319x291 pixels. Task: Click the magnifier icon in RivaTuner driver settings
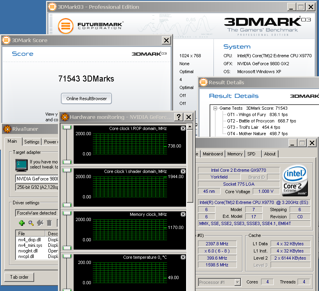point(31,223)
